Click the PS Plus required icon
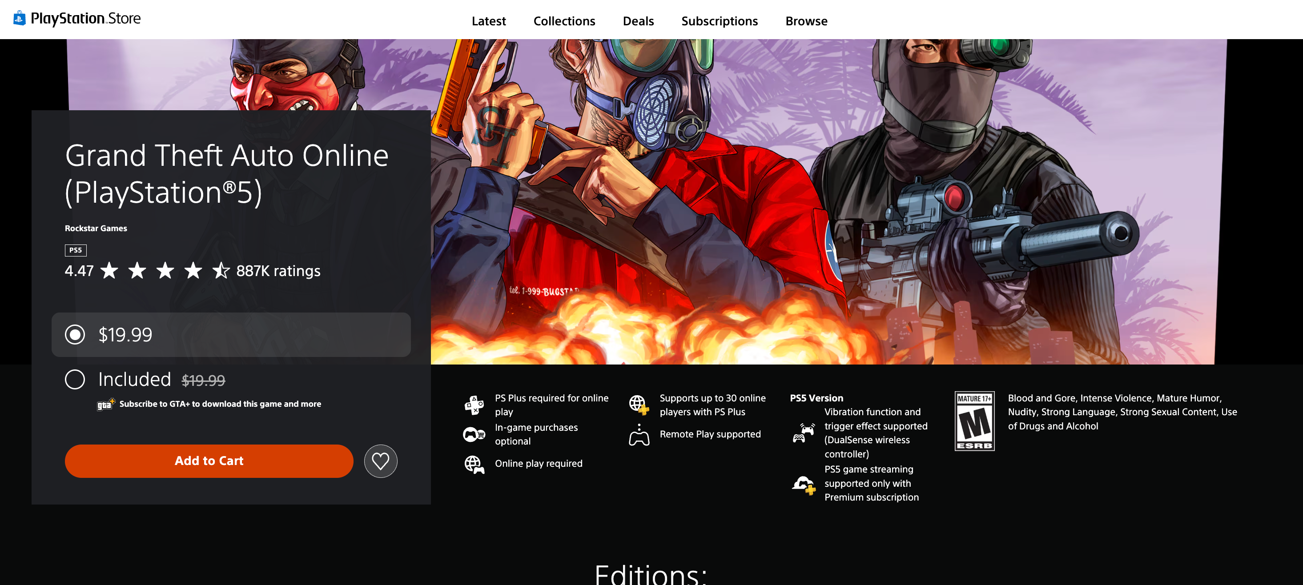 click(475, 405)
